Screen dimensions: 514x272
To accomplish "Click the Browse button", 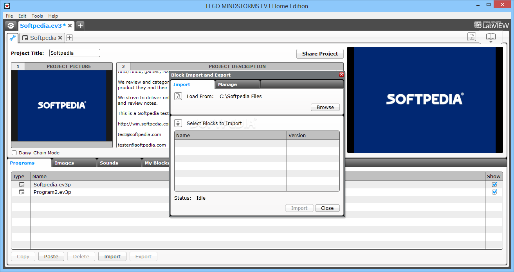I will 325,107.
